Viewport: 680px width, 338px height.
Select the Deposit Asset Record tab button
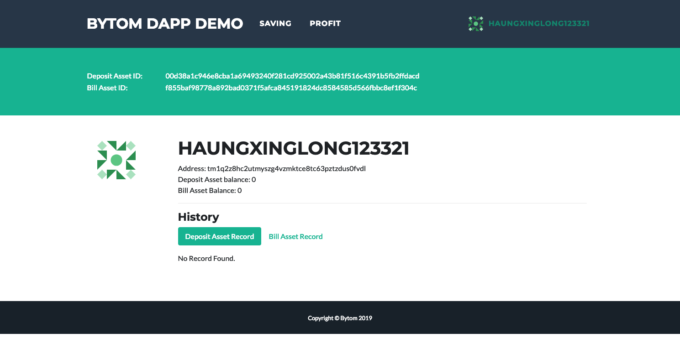[x=220, y=236]
